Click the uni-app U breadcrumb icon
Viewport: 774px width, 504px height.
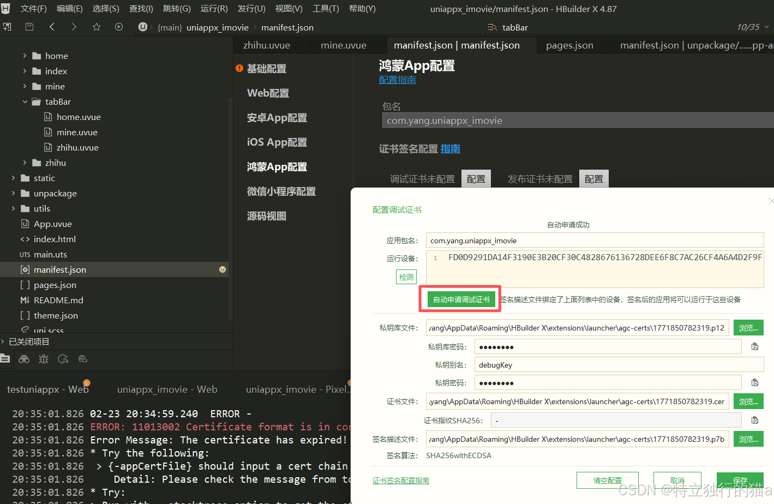point(143,27)
